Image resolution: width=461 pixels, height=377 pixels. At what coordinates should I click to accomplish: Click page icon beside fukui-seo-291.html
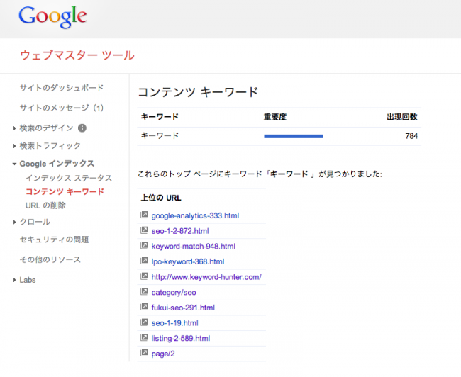(145, 308)
